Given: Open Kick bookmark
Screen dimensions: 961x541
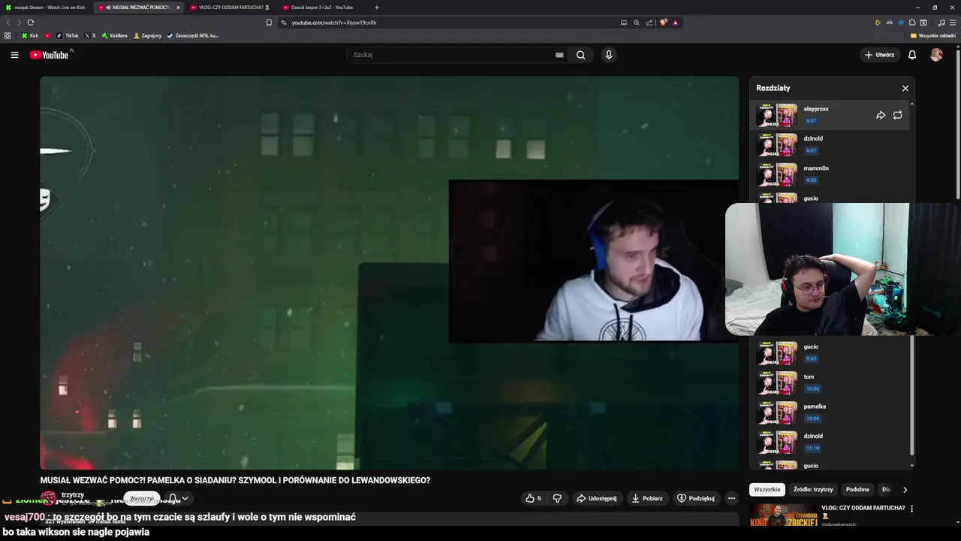Looking at the screenshot, I should point(30,35).
